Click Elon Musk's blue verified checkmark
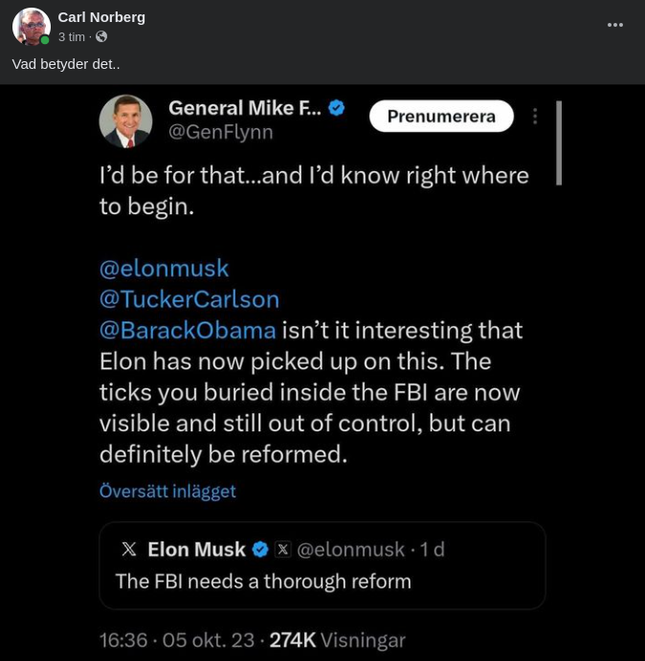The width and height of the screenshot is (645, 661). point(260,549)
